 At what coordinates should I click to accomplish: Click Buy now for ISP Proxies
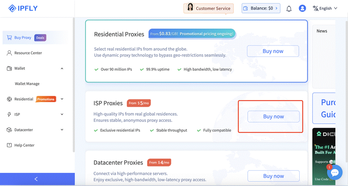click(x=273, y=117)
